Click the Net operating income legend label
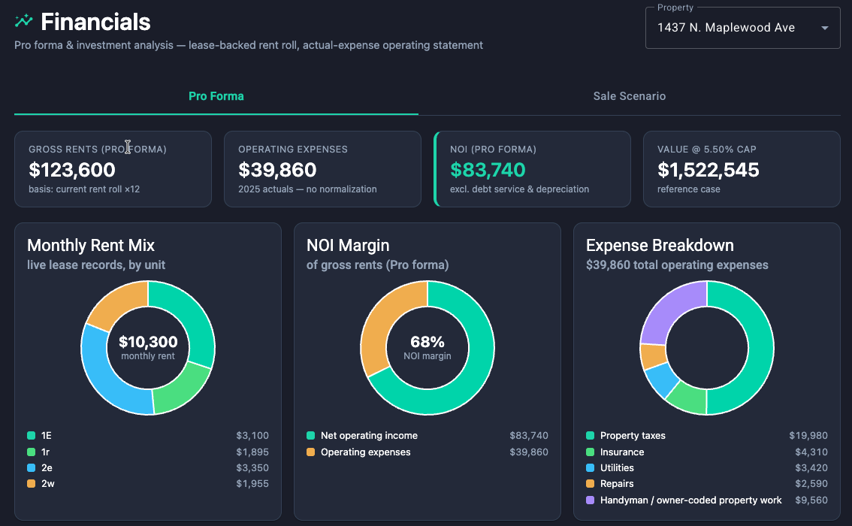The height and width of the screenshot is (526, 852). [x=369, y=435]
